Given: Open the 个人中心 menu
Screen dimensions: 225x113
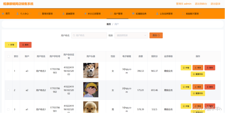Looking at the screenshot, I should (x=24, y=14).
